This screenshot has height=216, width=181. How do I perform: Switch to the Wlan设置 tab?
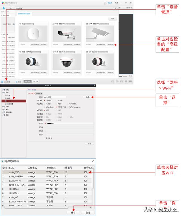click(39, 93)
